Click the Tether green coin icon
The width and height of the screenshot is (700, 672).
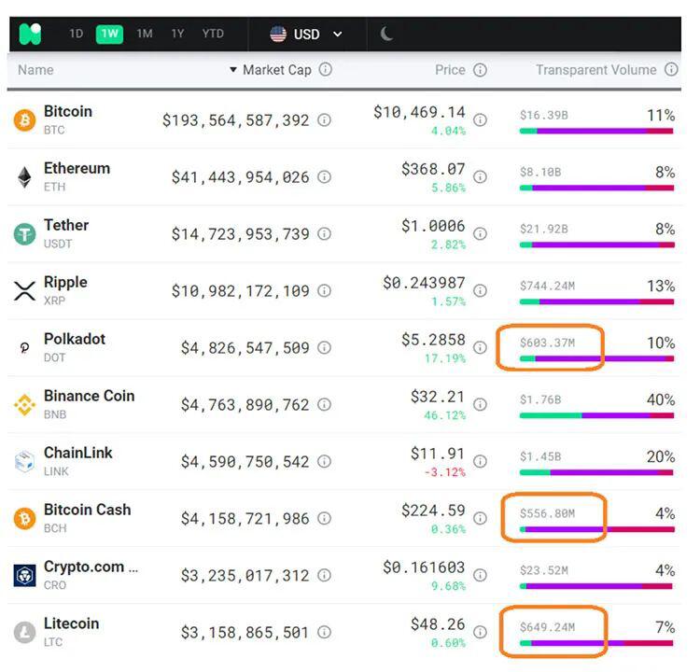pos(24,234)
